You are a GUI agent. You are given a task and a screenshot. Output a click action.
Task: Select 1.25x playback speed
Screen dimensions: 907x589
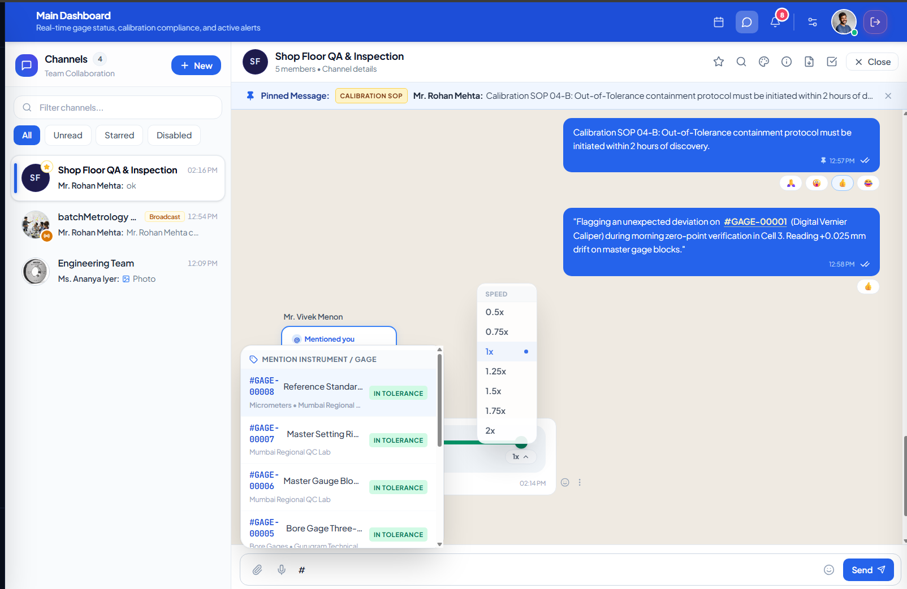click(x=507, y=372)
